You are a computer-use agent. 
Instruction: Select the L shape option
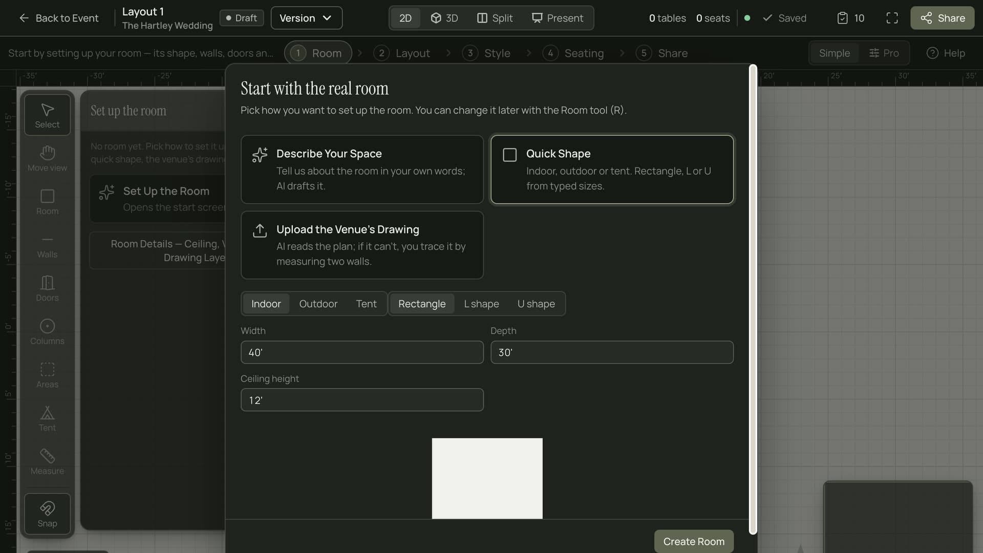pos(481,304)
